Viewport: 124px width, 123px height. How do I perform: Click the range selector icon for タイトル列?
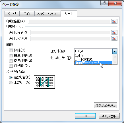(x=114, y=38)
